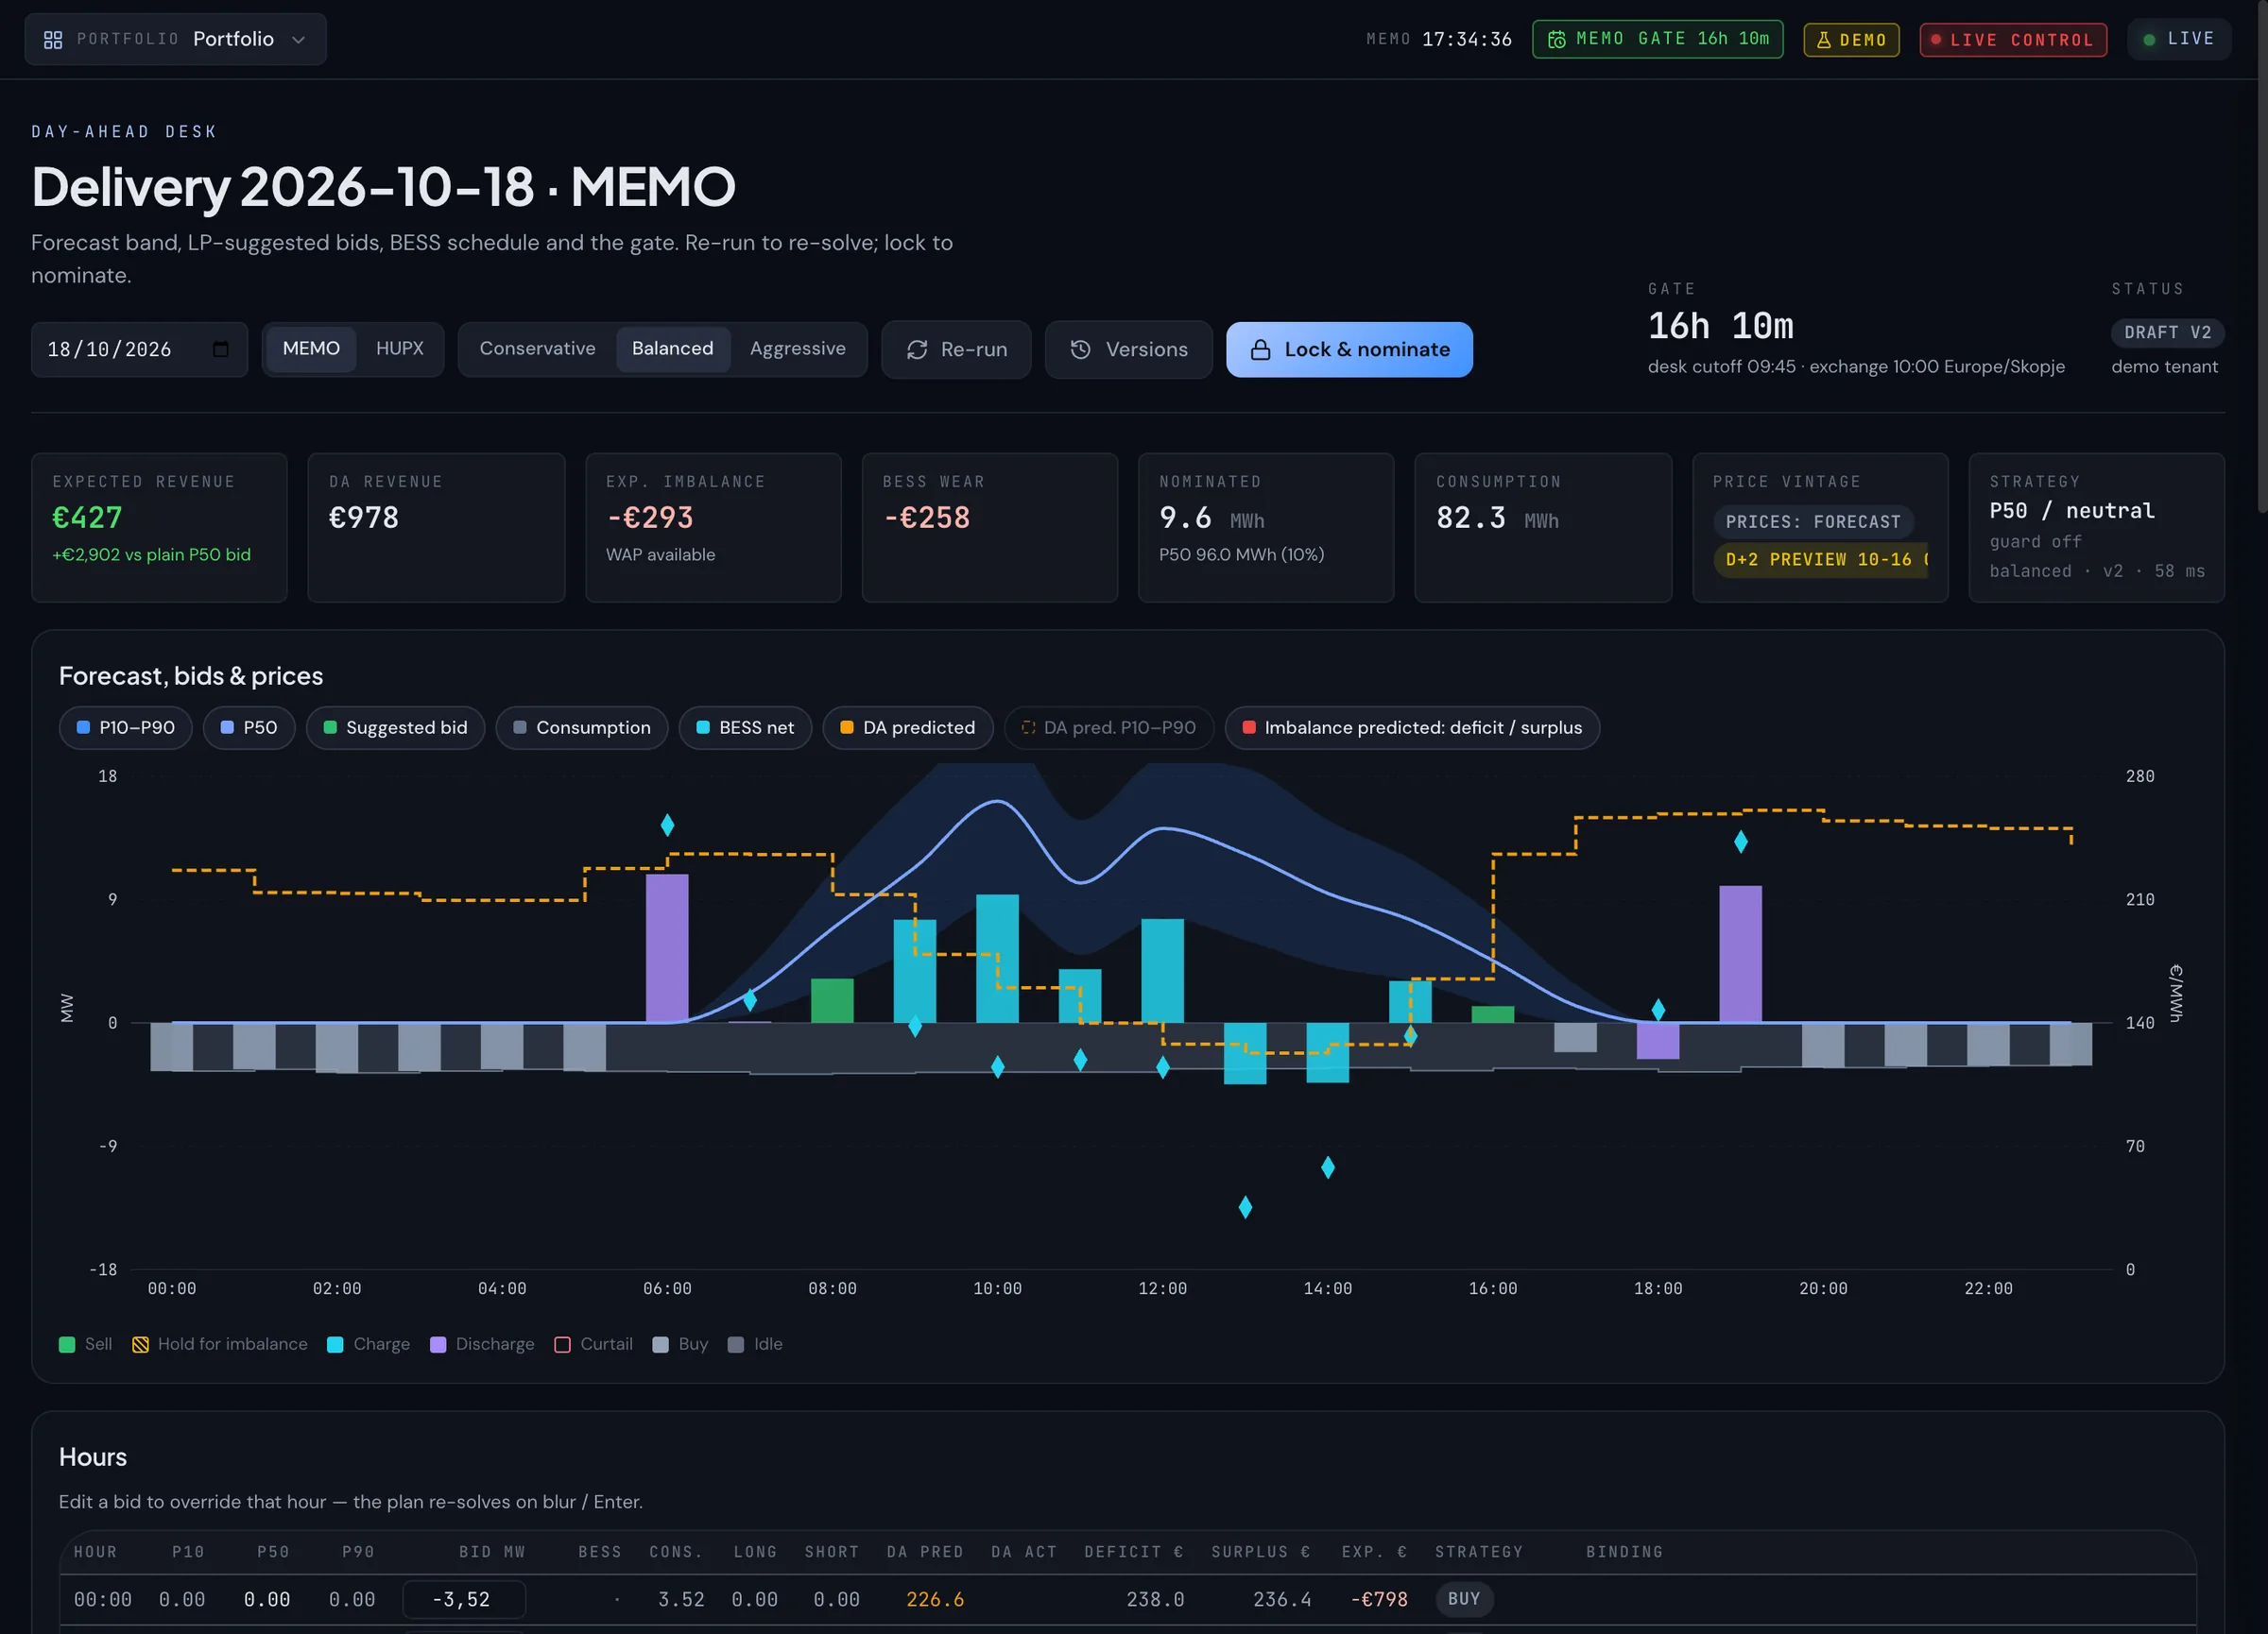Screen dimensions: 2268x1634
Task: Click the DEMO flask icon
Action: pyautogui.click(x=1823, y=40)
